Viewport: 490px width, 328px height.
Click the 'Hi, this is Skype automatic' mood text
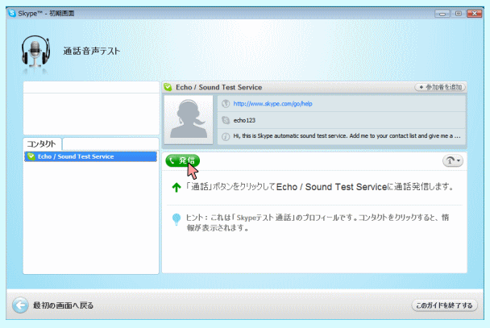pos(347,136)
